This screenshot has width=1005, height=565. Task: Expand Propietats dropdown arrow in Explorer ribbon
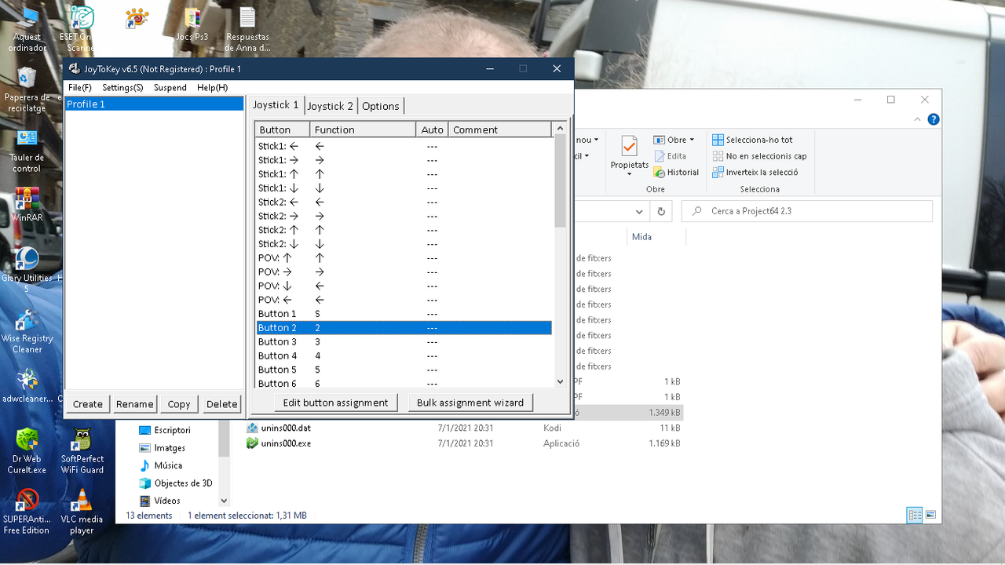pyautogui.click(x=629, y=174)
